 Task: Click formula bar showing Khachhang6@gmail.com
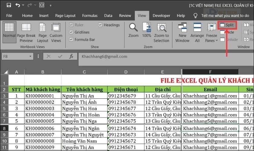click(166, 59)
